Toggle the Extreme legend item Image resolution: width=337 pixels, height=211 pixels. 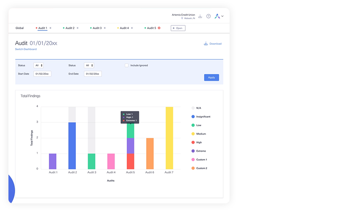(198, 151)
